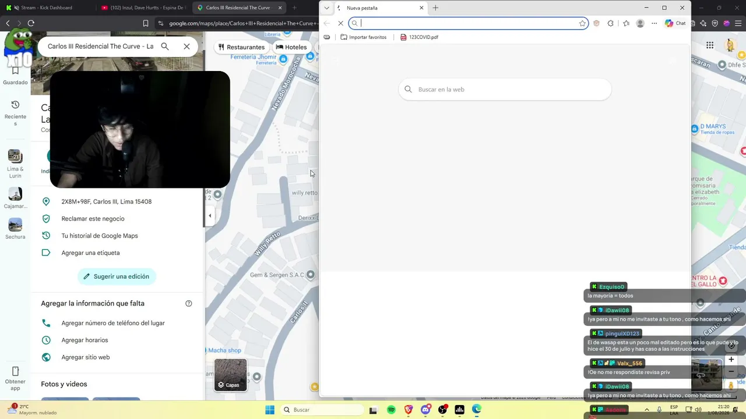Zoom in on the map with plus button
Screen dimensions: 746x419
coord(731,359)
